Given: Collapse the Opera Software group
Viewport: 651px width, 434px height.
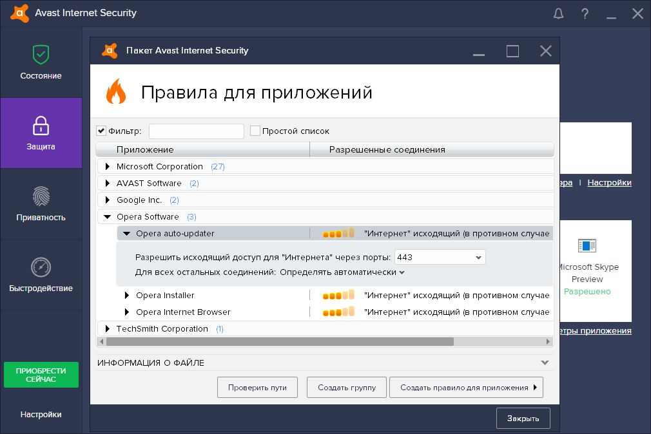Looking at the screenshot, I should 107,216.
